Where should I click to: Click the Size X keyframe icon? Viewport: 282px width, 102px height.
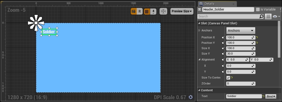pyautogui.click(x=223, y=48)
